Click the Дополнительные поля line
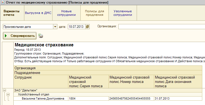The image size is (205, 105). (x=110, y=57)
